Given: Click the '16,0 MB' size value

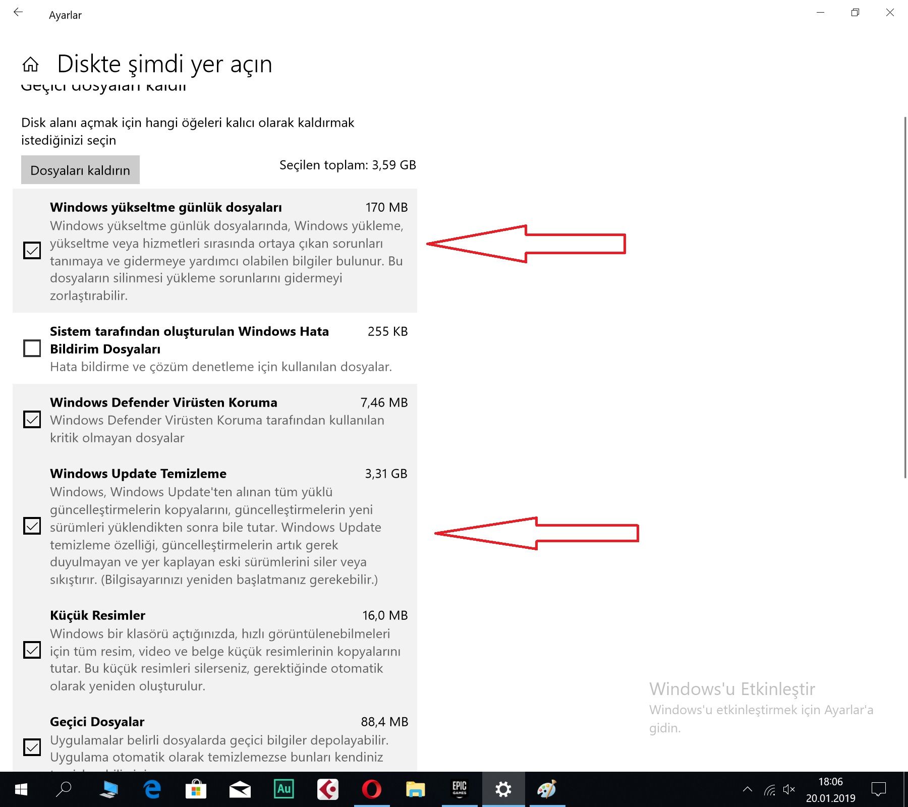Looking at the screenshot, I should coord(385,615).
